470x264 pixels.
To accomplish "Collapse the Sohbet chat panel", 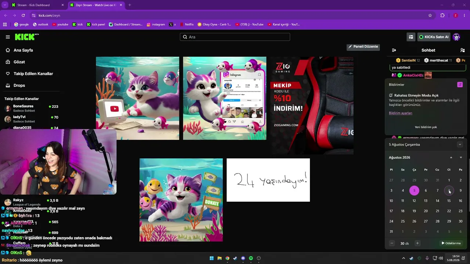I will [394, 50].
